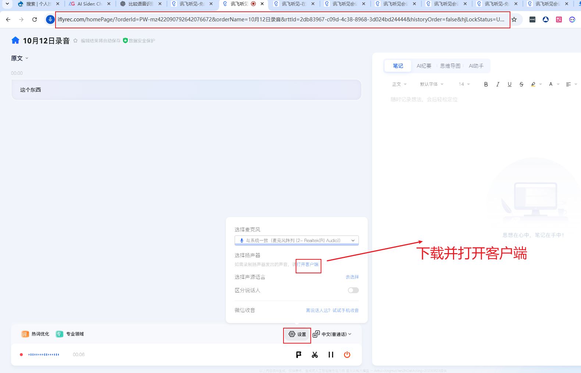Click the 打开客户端 link

pyautogui.click(x=308, y=264)
